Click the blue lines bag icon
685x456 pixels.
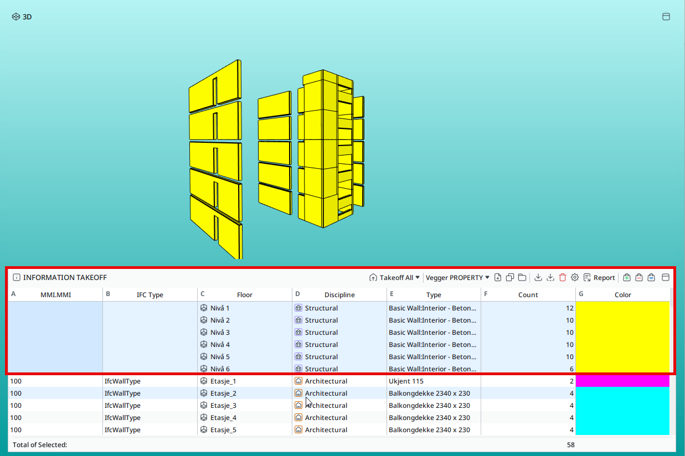[651, 278]
